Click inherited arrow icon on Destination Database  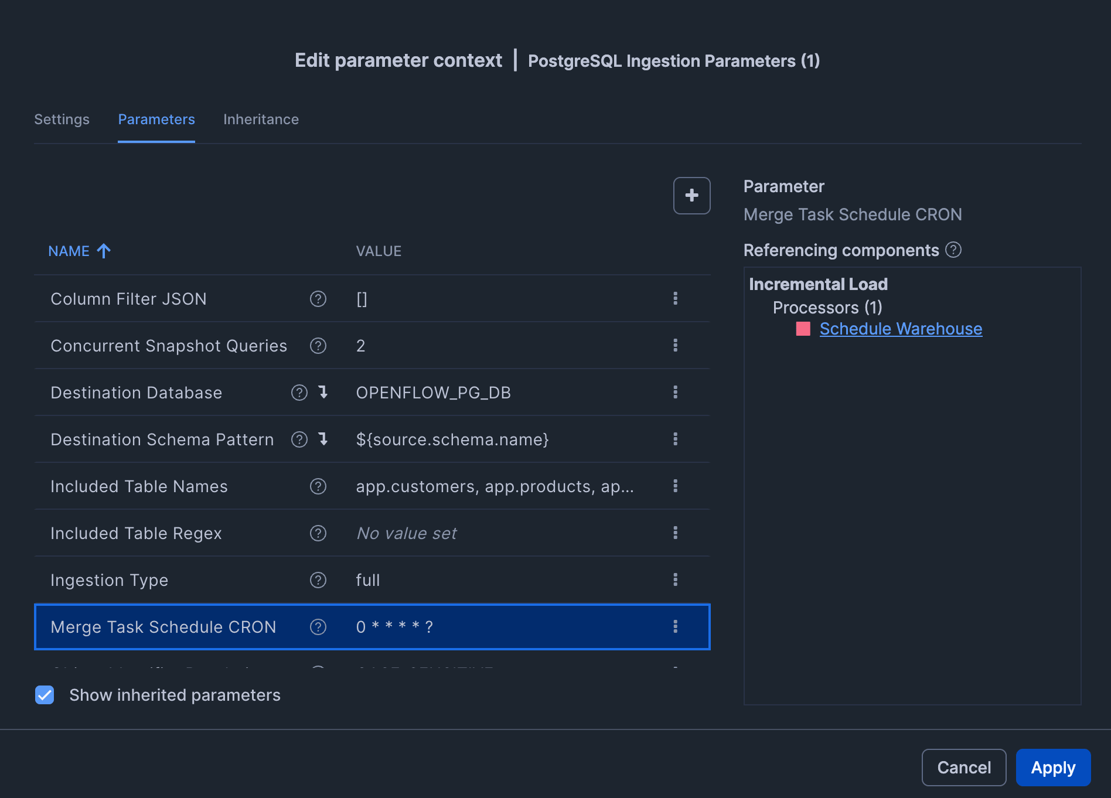click(323, 392)
